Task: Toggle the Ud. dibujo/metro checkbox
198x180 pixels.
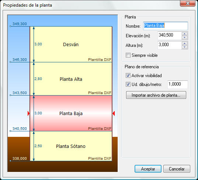Action: click(128, 84)
